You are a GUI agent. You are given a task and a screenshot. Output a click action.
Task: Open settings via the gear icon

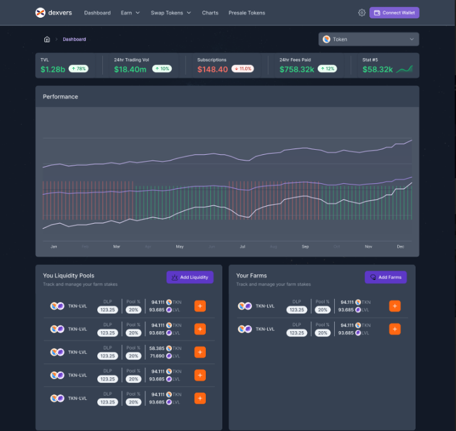tap(362, 13)
